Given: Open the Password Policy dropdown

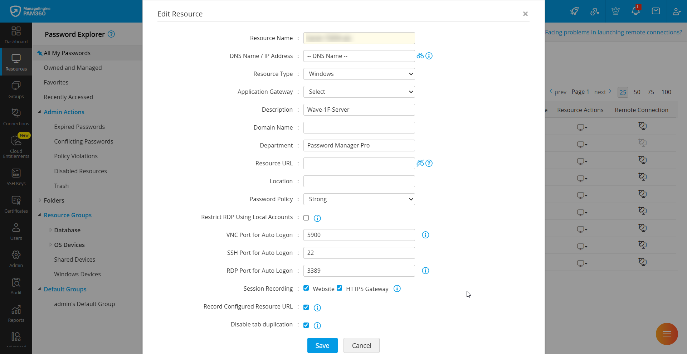Looking at the screenshot, I should click(x=359, y=199).
